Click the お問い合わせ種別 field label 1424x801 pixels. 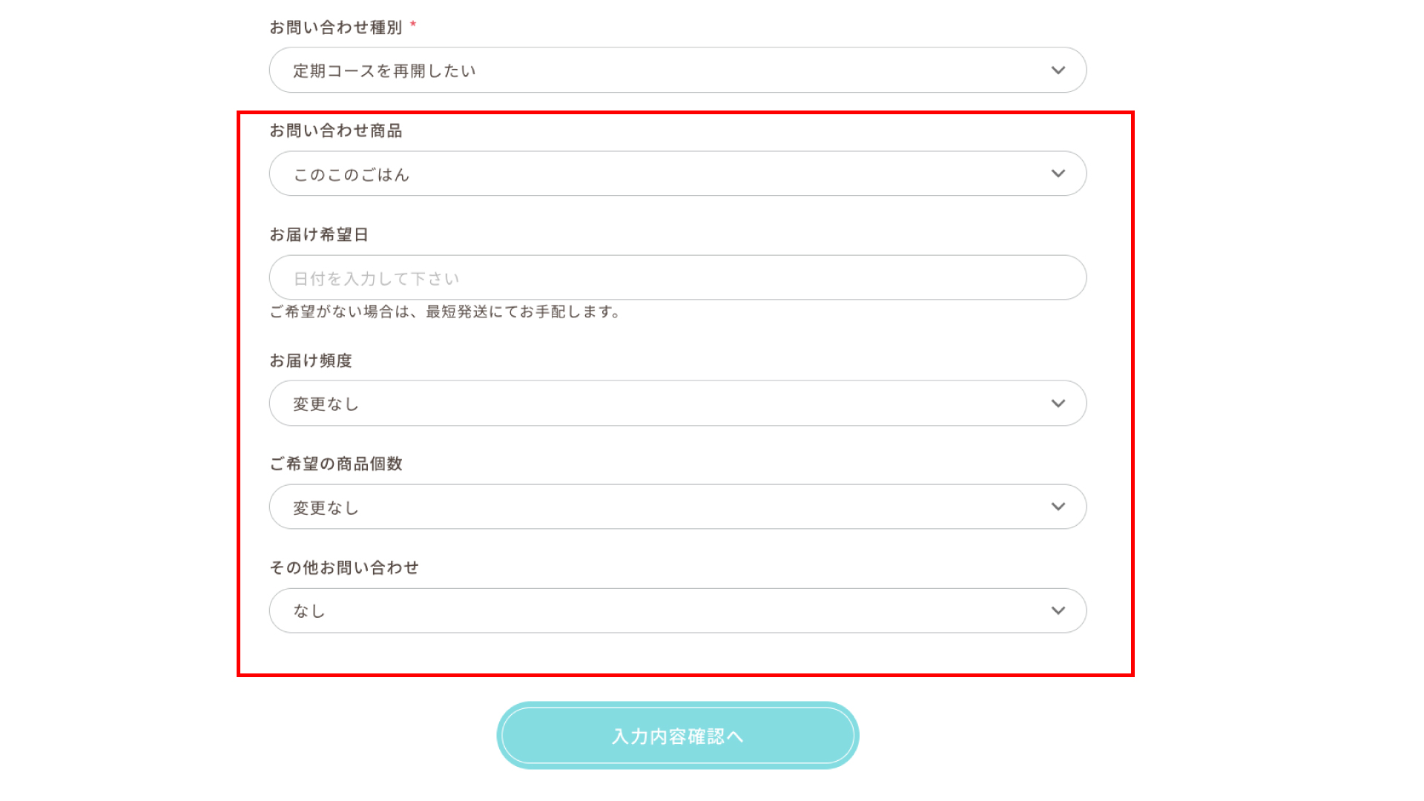pos(336,27)
